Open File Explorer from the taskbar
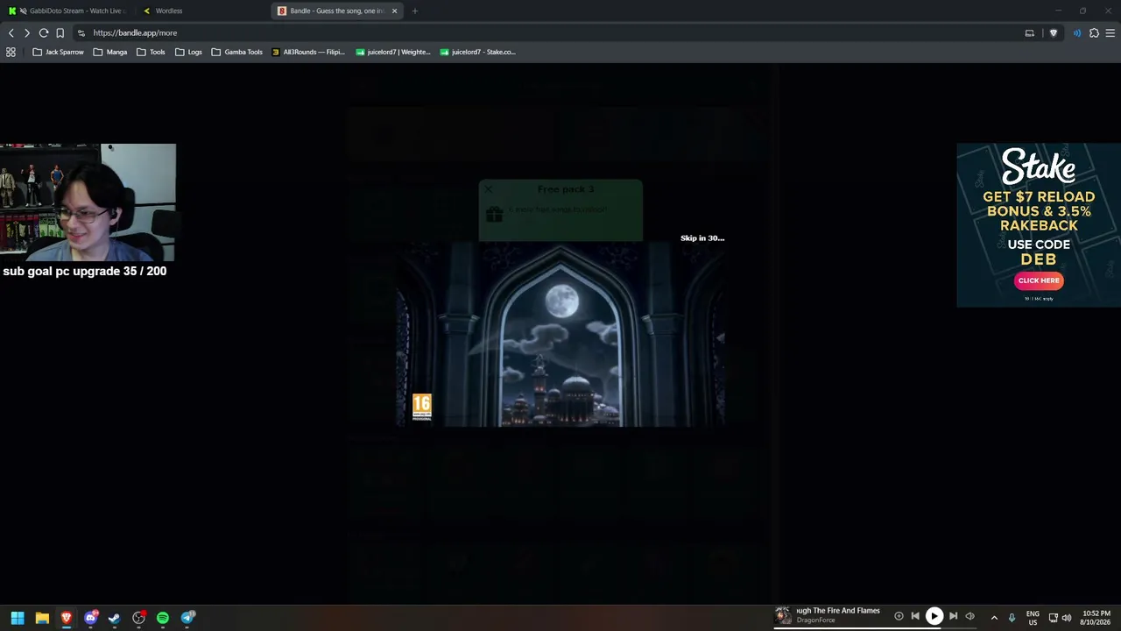This screenshot has width=1121, height=631. pyautogui.click(x=42, y=618)
